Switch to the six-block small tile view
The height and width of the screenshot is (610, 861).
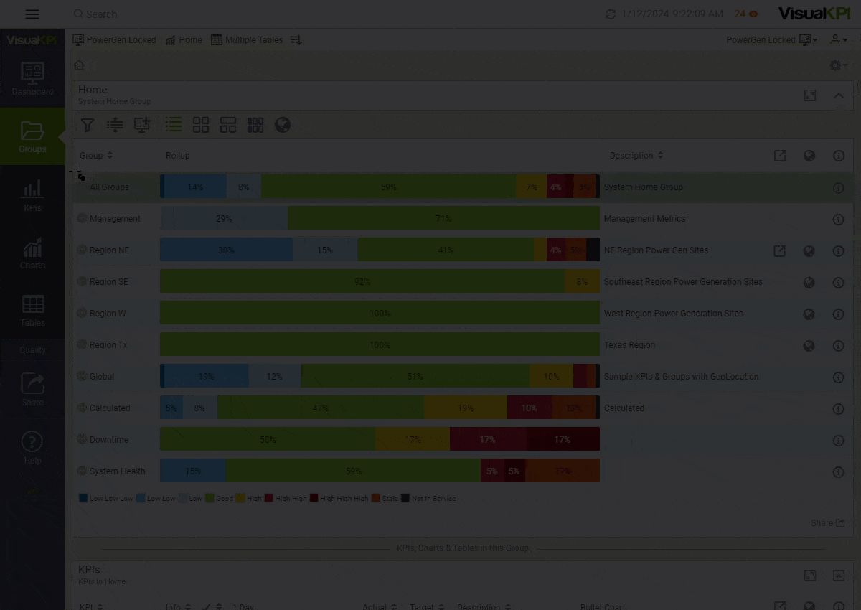coord(255,125)
